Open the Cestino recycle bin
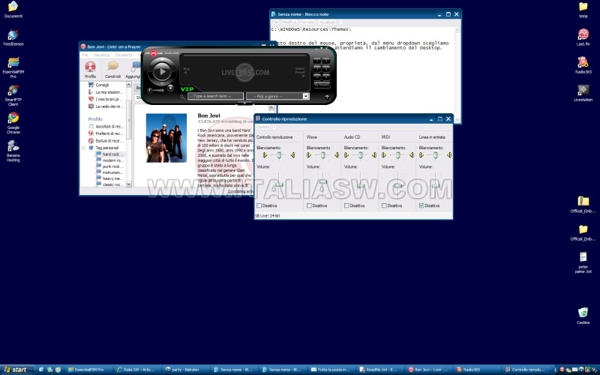 click(x=583, y=316)
